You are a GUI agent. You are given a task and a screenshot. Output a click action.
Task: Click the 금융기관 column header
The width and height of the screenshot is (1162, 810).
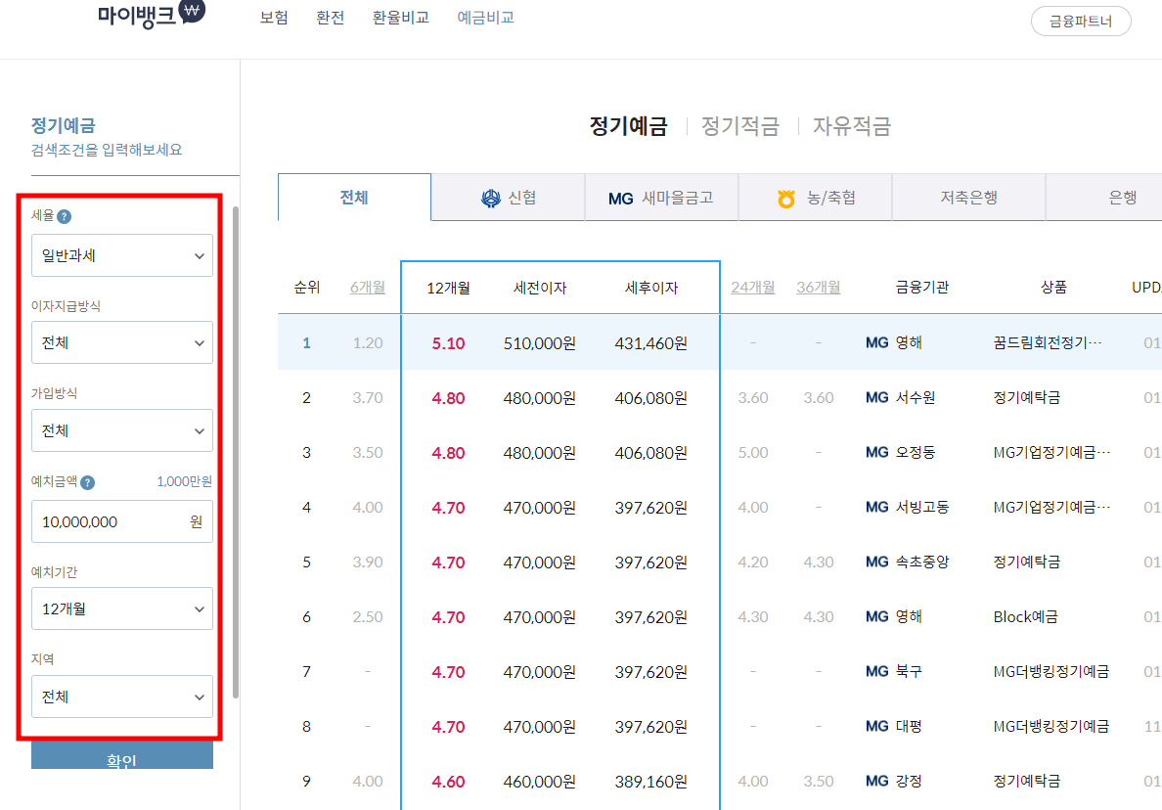click(922, 287)
